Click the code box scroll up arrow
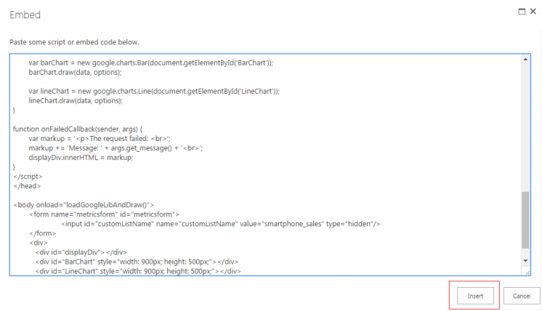542x311 pixels. (526, 59)
